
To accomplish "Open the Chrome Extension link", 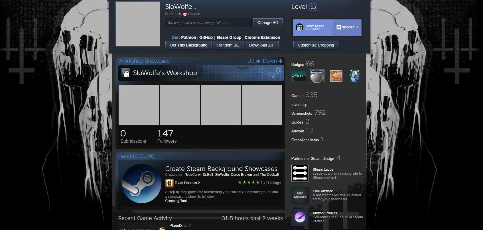I will (262, 37).
